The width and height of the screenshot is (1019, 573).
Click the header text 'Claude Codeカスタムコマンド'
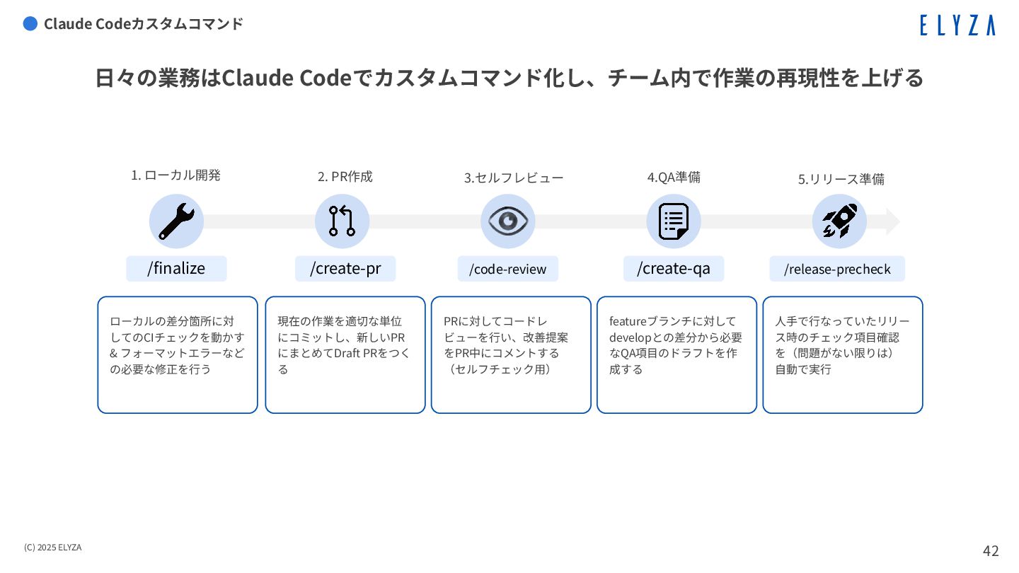tap(144, 23)
